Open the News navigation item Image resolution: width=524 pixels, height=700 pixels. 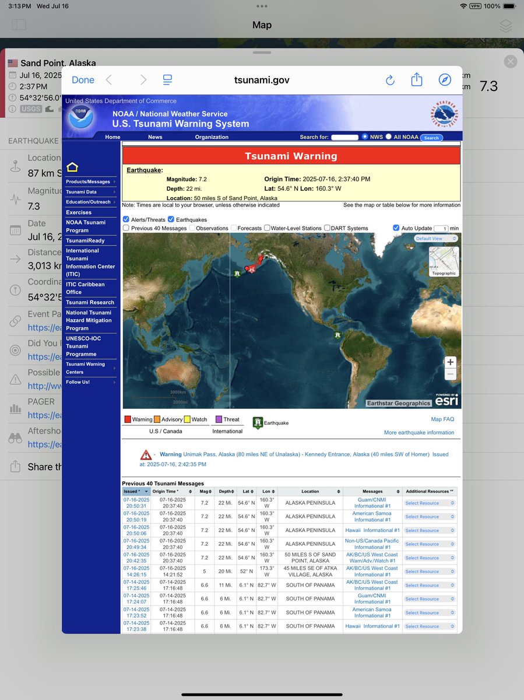click(x=155, y=137)
